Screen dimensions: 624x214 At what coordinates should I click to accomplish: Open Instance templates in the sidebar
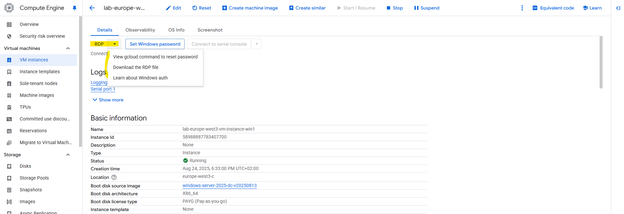coord(39,72)
